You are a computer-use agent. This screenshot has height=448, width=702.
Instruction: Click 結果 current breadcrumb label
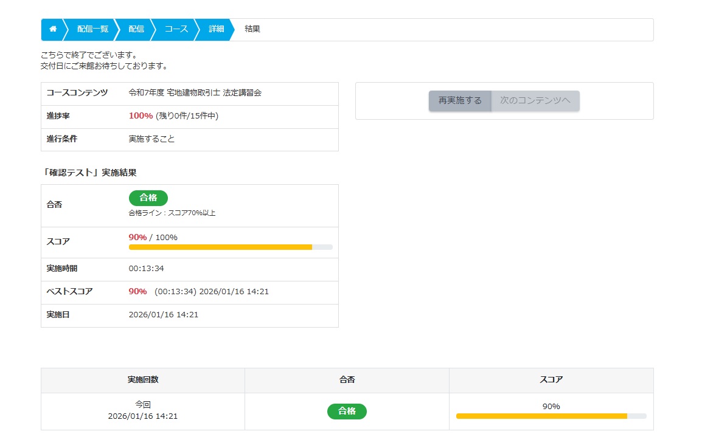point(252,29)
